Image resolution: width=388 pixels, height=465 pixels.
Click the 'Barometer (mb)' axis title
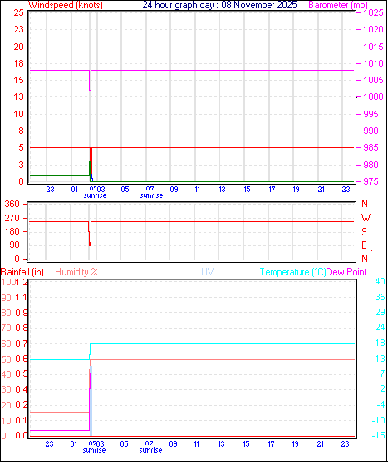[338, 5]
